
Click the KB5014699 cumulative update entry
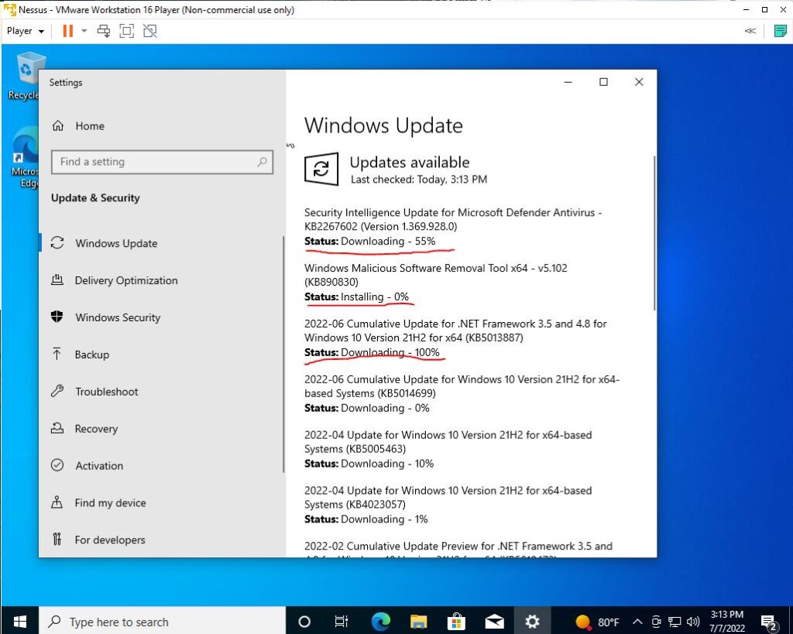pyautogui.click(x=462, y=386)
